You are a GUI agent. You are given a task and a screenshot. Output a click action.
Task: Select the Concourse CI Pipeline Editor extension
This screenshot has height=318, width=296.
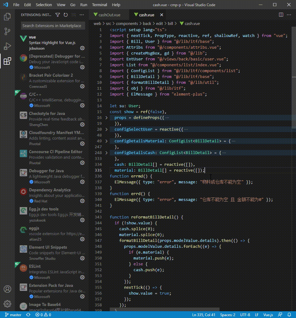pyautogui.click(x=52, y=157)
